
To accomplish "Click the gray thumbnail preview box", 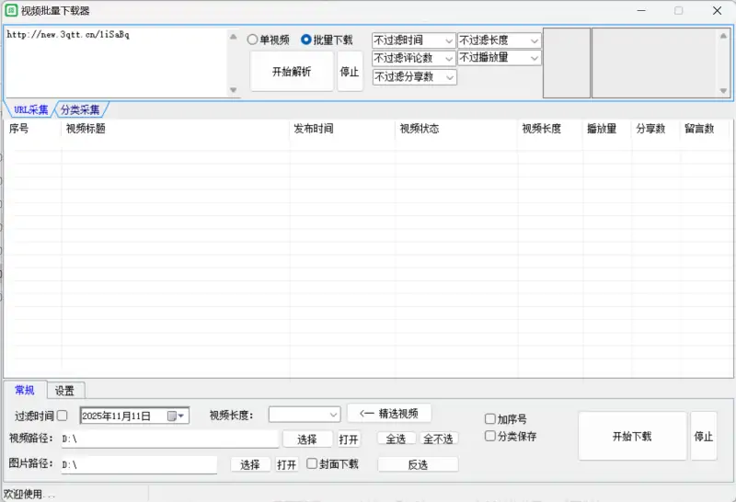I will click(x=567, y=63).
